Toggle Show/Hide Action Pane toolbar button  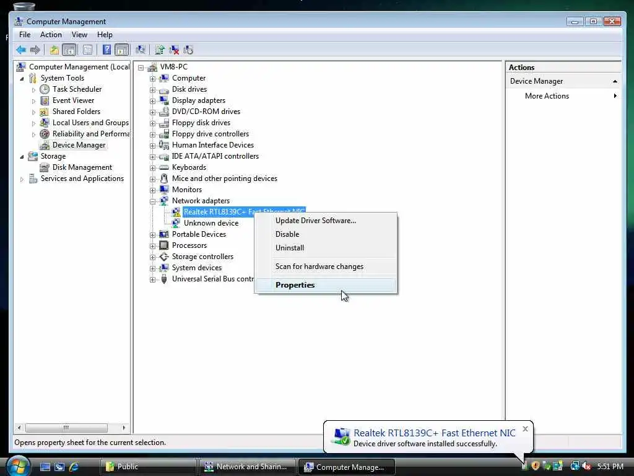[121, 50]
